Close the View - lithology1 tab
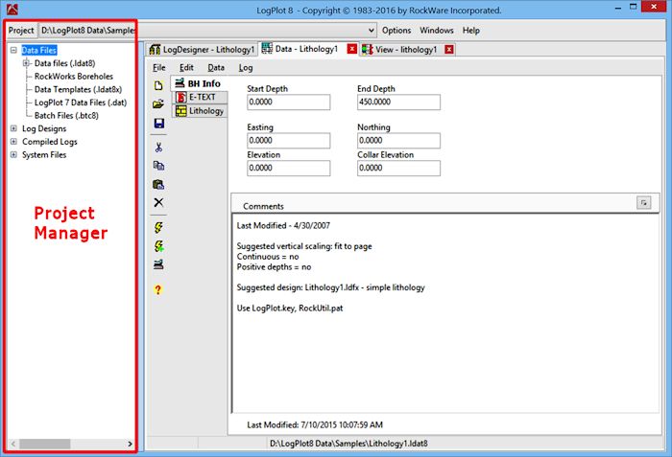Viewport: 672px width, 457px height. point(449,49)
